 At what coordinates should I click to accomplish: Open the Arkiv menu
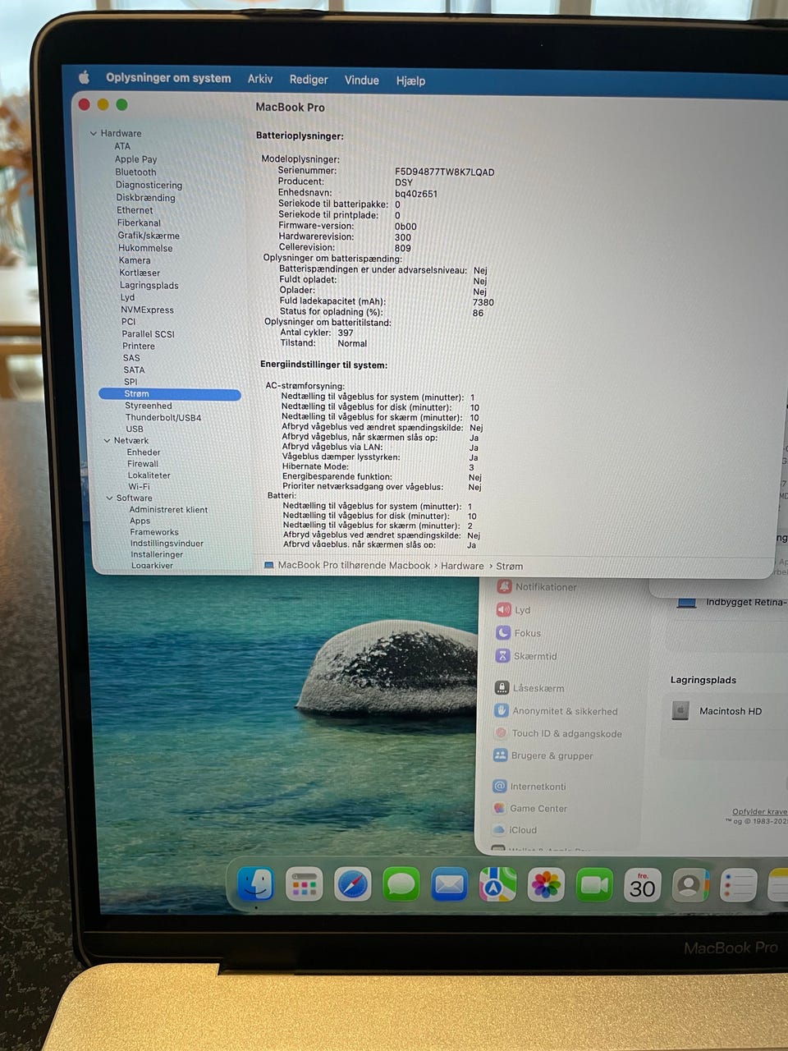260,79
